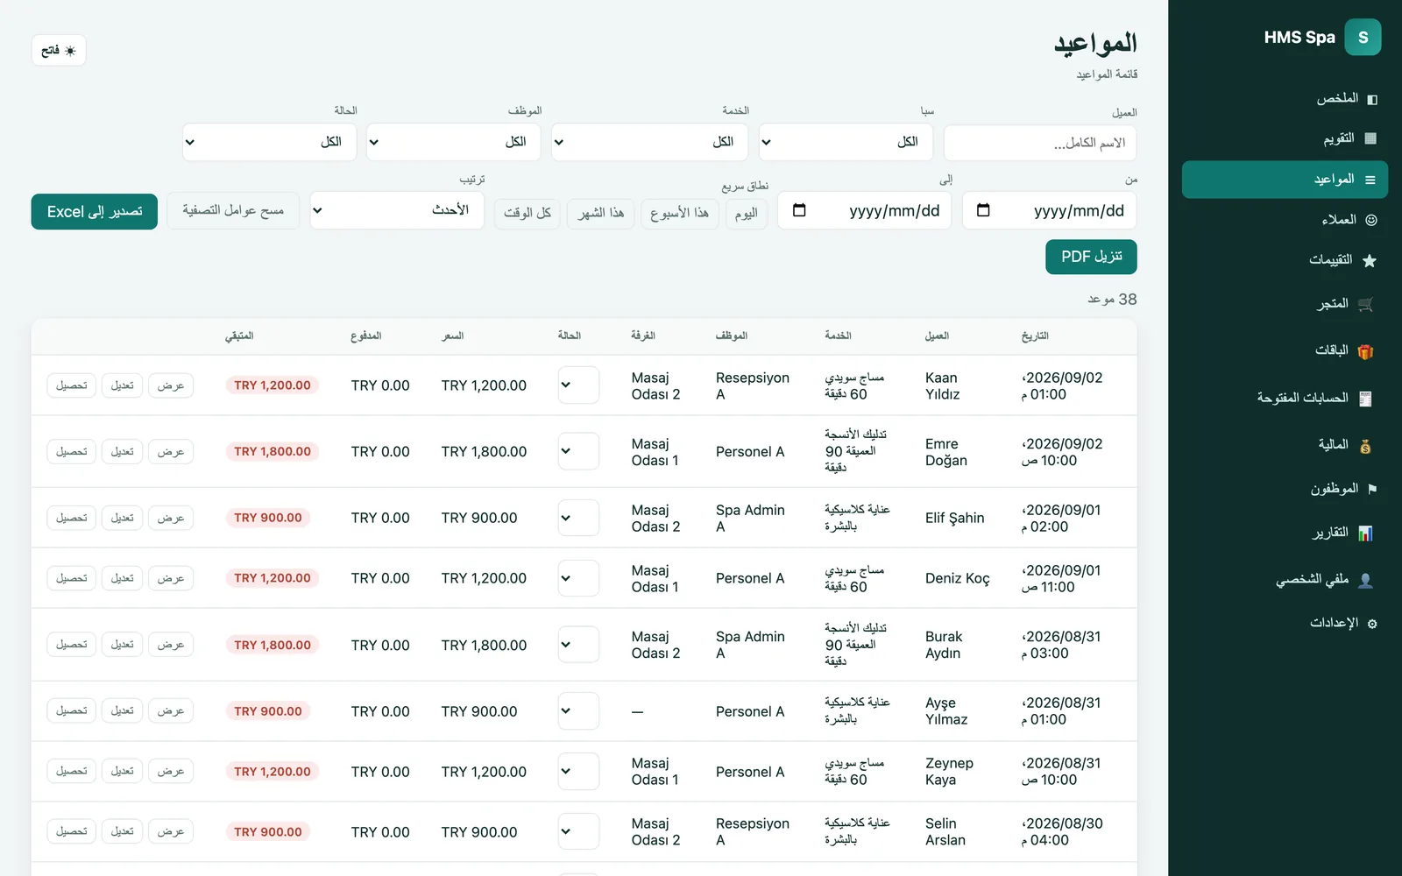Open the ترتيب sort dropdown showing الأحدث
This screenshot has height=876, width=1402.
pyautogui.click(x=397, y=210)
